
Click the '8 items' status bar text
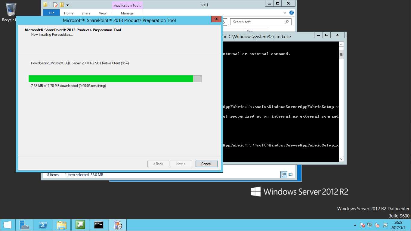(53, 175)
